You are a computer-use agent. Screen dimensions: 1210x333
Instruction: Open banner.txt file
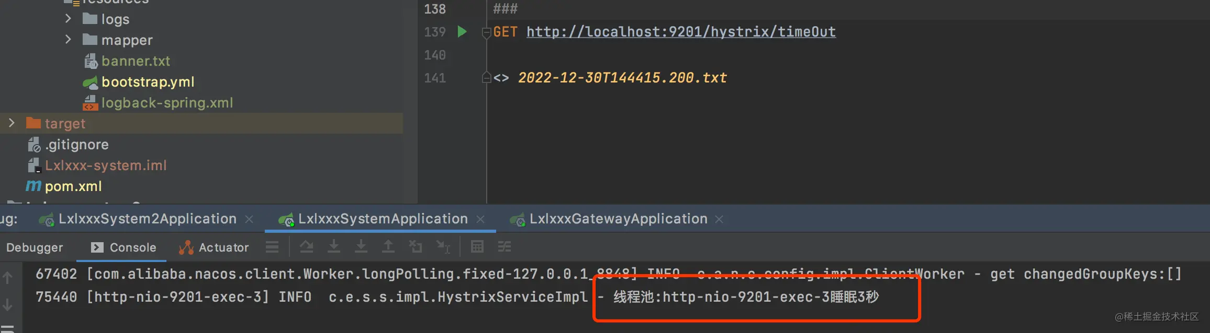[127, 61]
